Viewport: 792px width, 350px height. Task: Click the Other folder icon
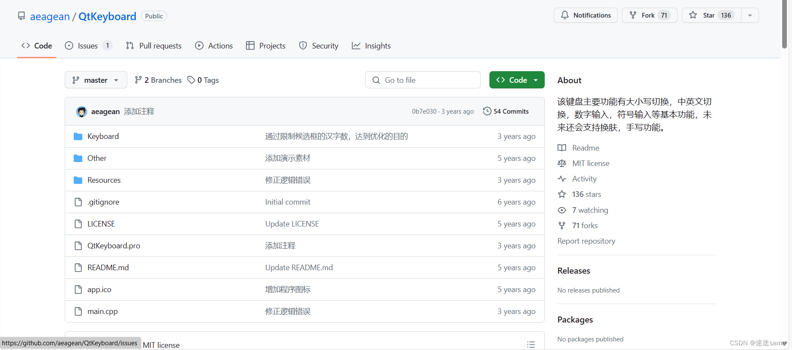[78, 158]
